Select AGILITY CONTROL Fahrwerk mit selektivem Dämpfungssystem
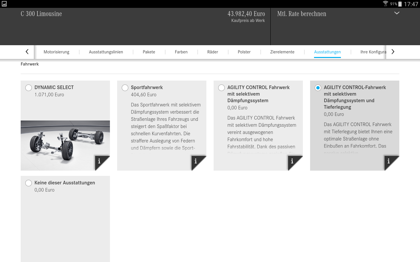Viewport: 420px width, 262px height. [x=221, y=87]
